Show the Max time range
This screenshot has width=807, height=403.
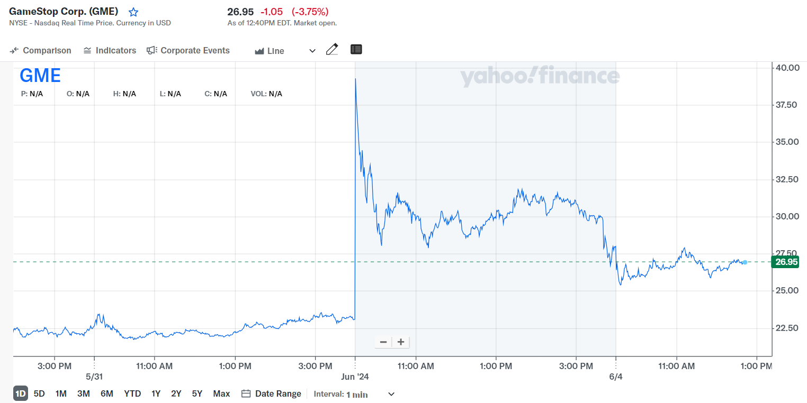point(221,393)
